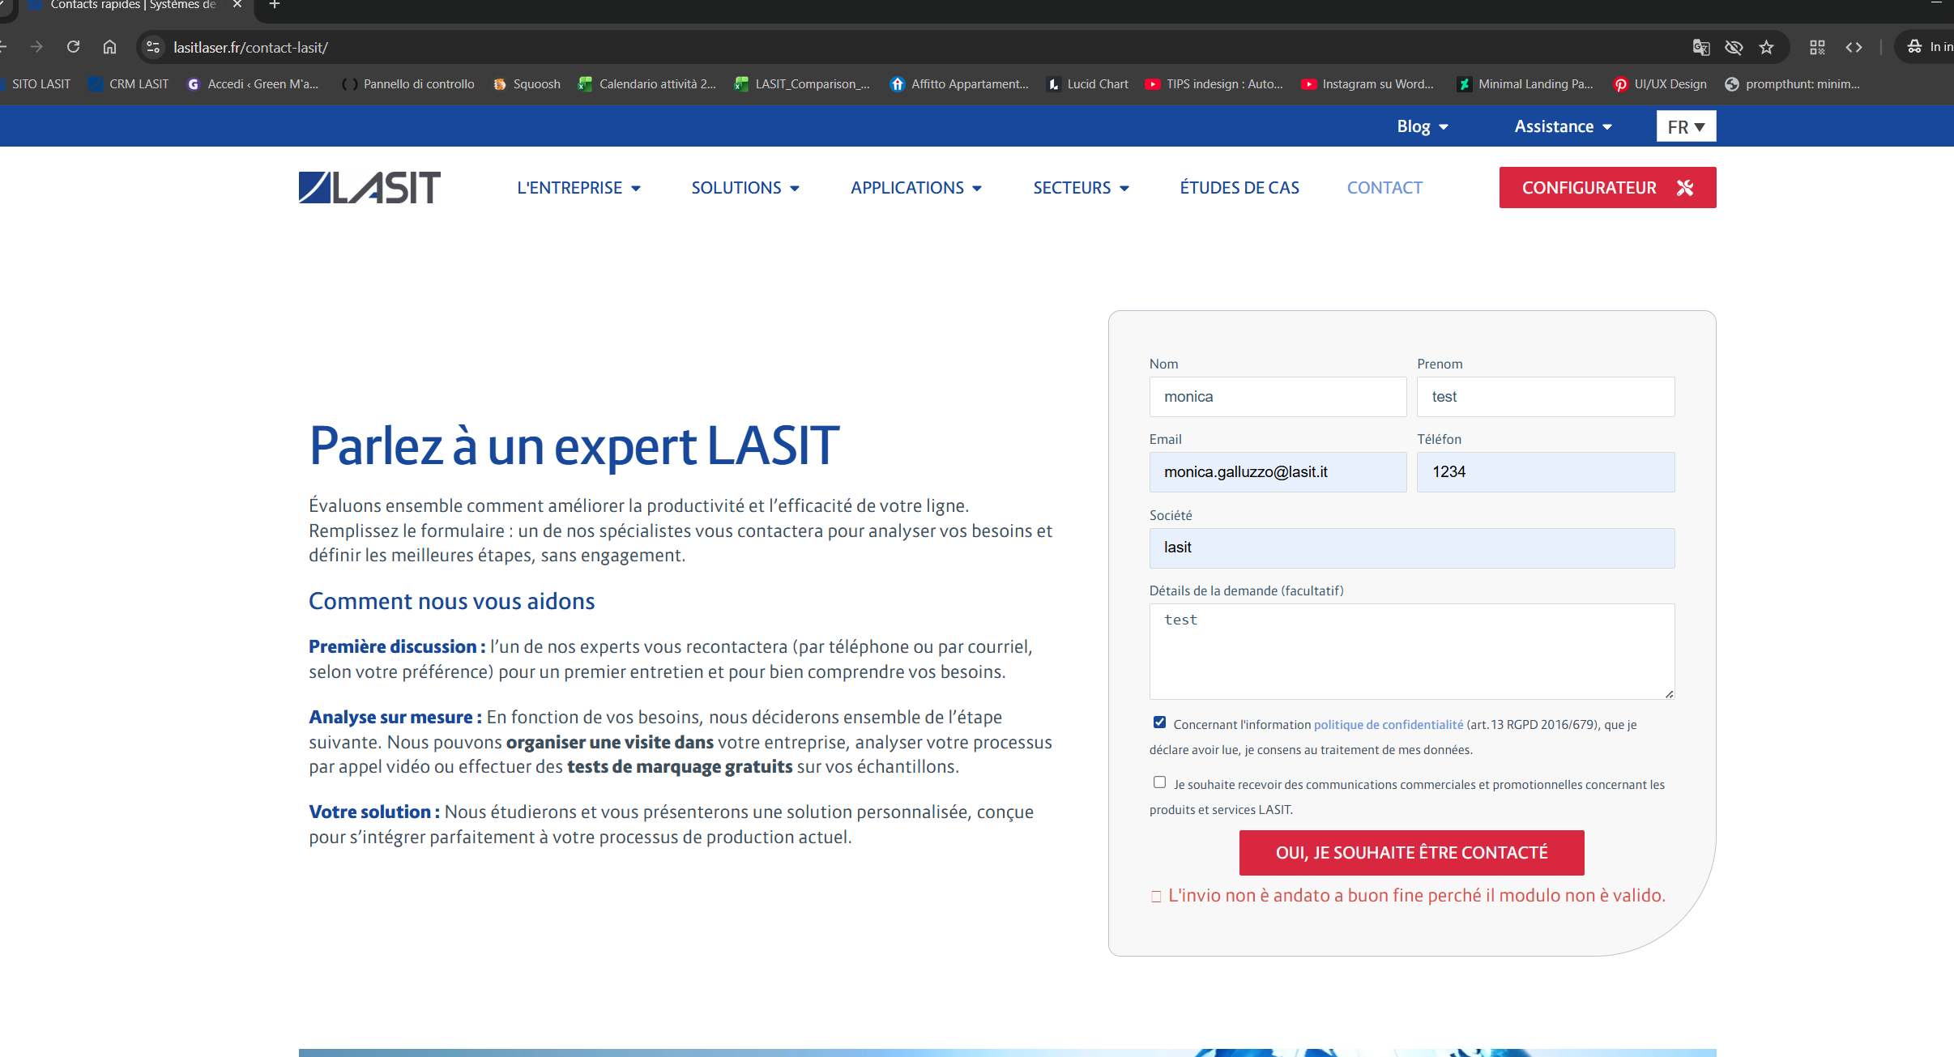
Task: Open ÉTUDES DE CAS menu item
Action: coord(1239,188)
